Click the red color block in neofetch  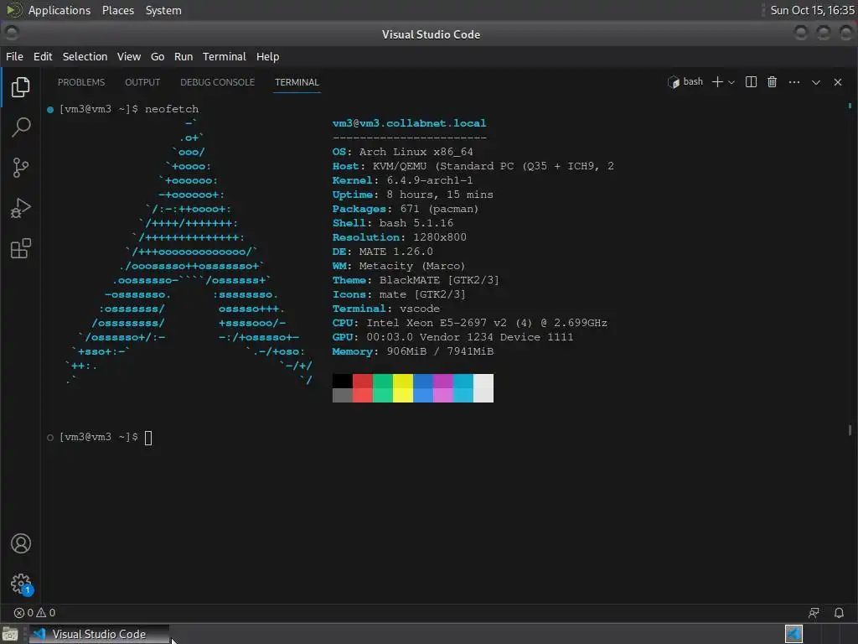(362, 388)
